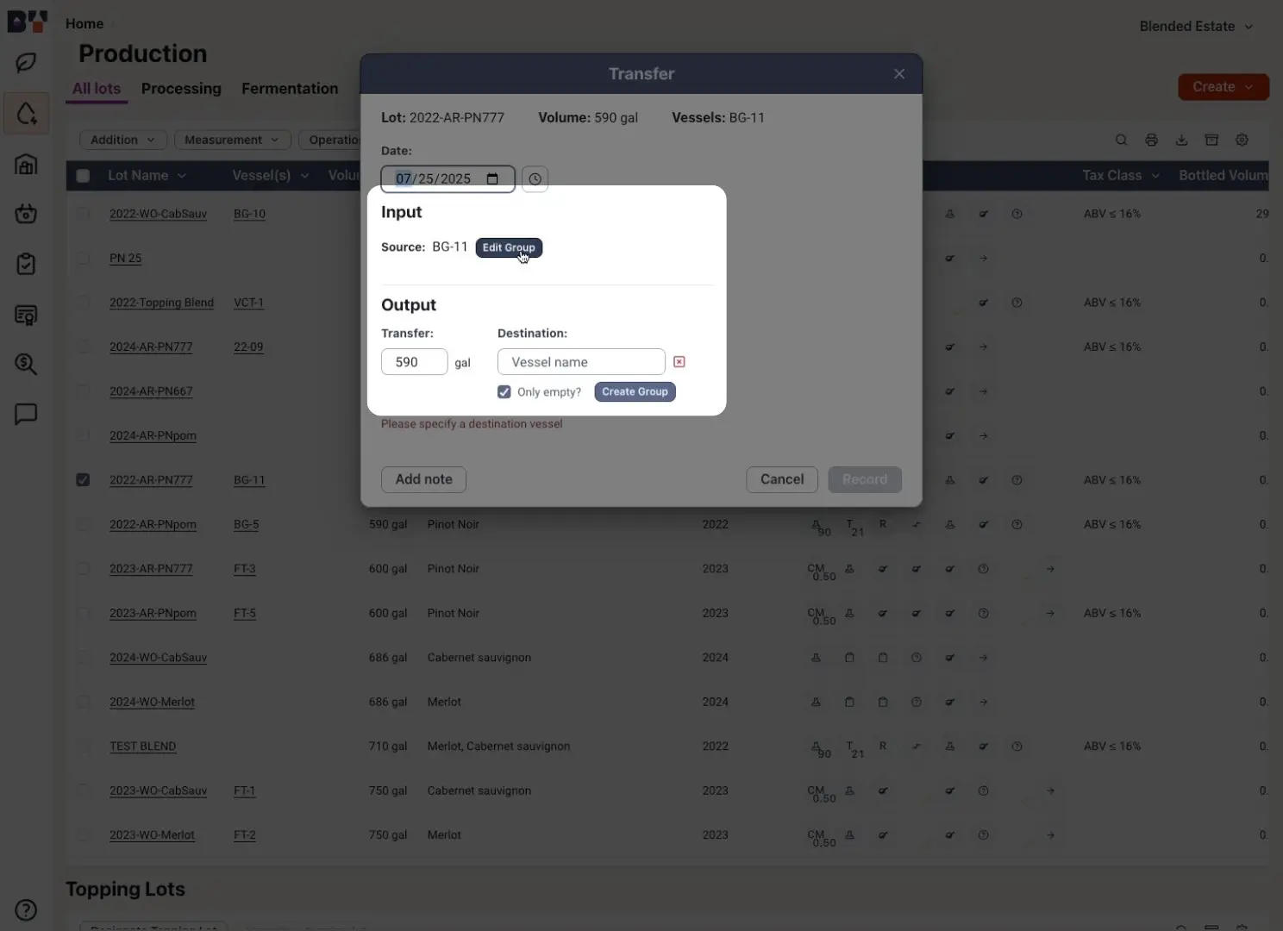1283x931 pixels.
Task: Open the chat message sidebar icon
Action: (x=26, y=415)
